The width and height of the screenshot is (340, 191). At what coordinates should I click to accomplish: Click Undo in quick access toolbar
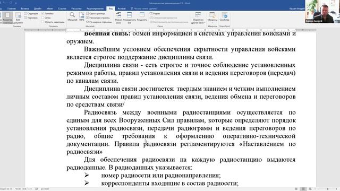pyautogui.click(x=4, y=3)
